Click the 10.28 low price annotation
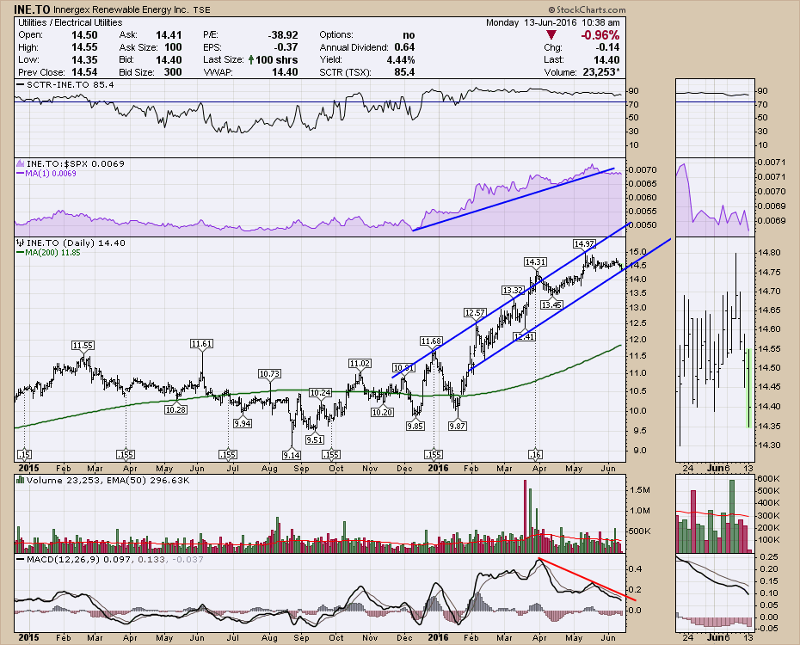This screenshot has width=800, height=645. (175, 409)
